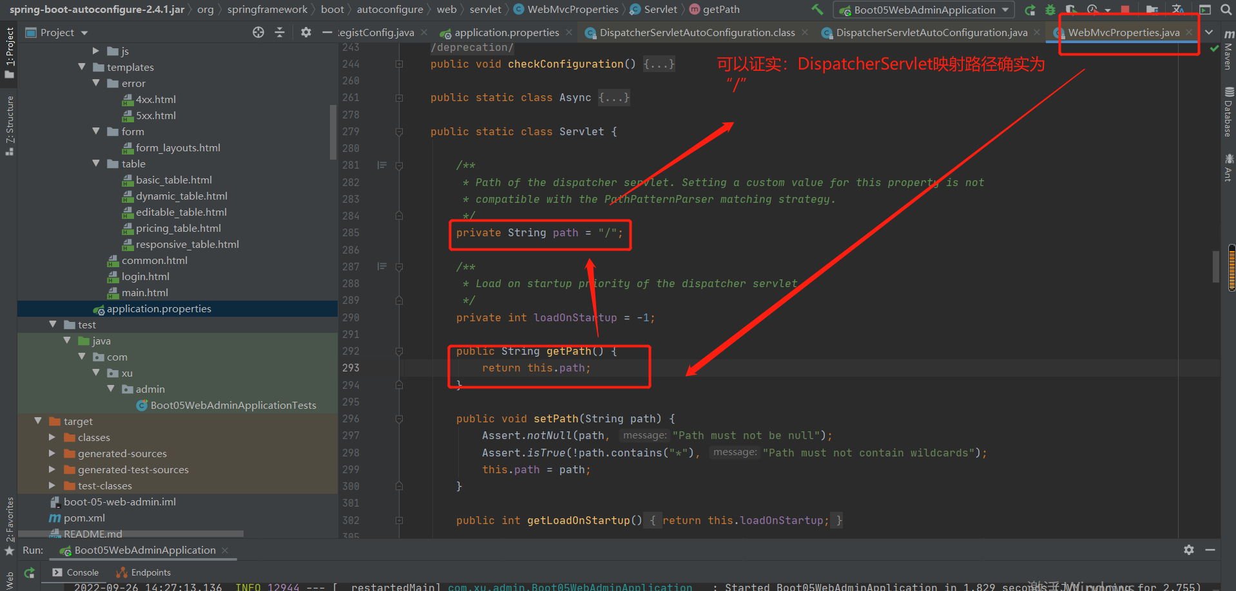Hide the Project panel with minus icon

[x=327, y=32]
